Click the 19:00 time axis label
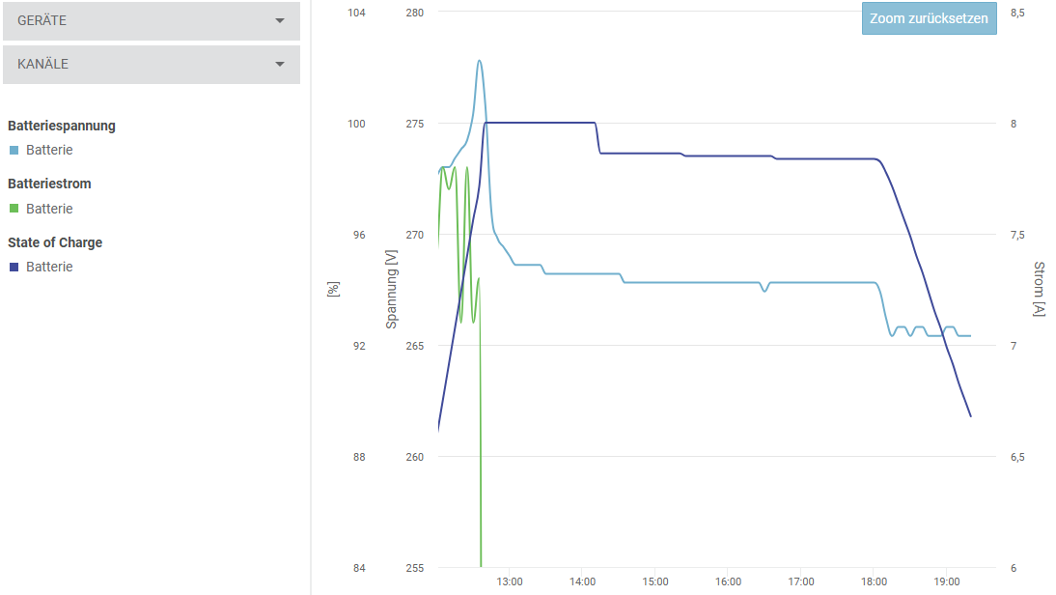Image resolution: width=1056 pixels, height=595 pixels. [947, 581]
